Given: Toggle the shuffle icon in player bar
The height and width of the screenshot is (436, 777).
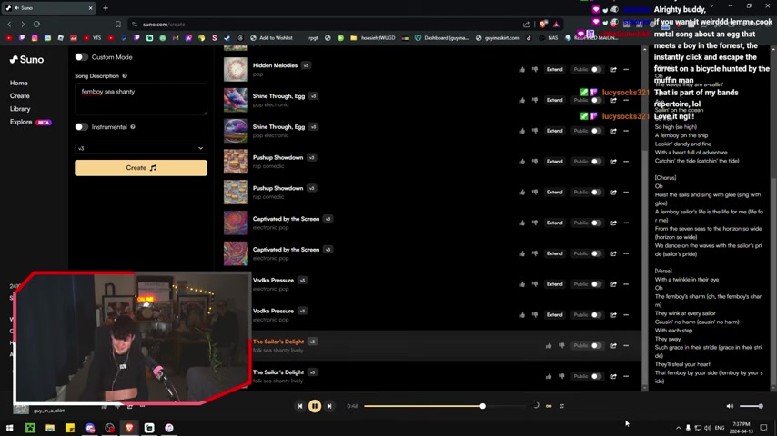Looking at the screenshot, I should click(561, 406).
